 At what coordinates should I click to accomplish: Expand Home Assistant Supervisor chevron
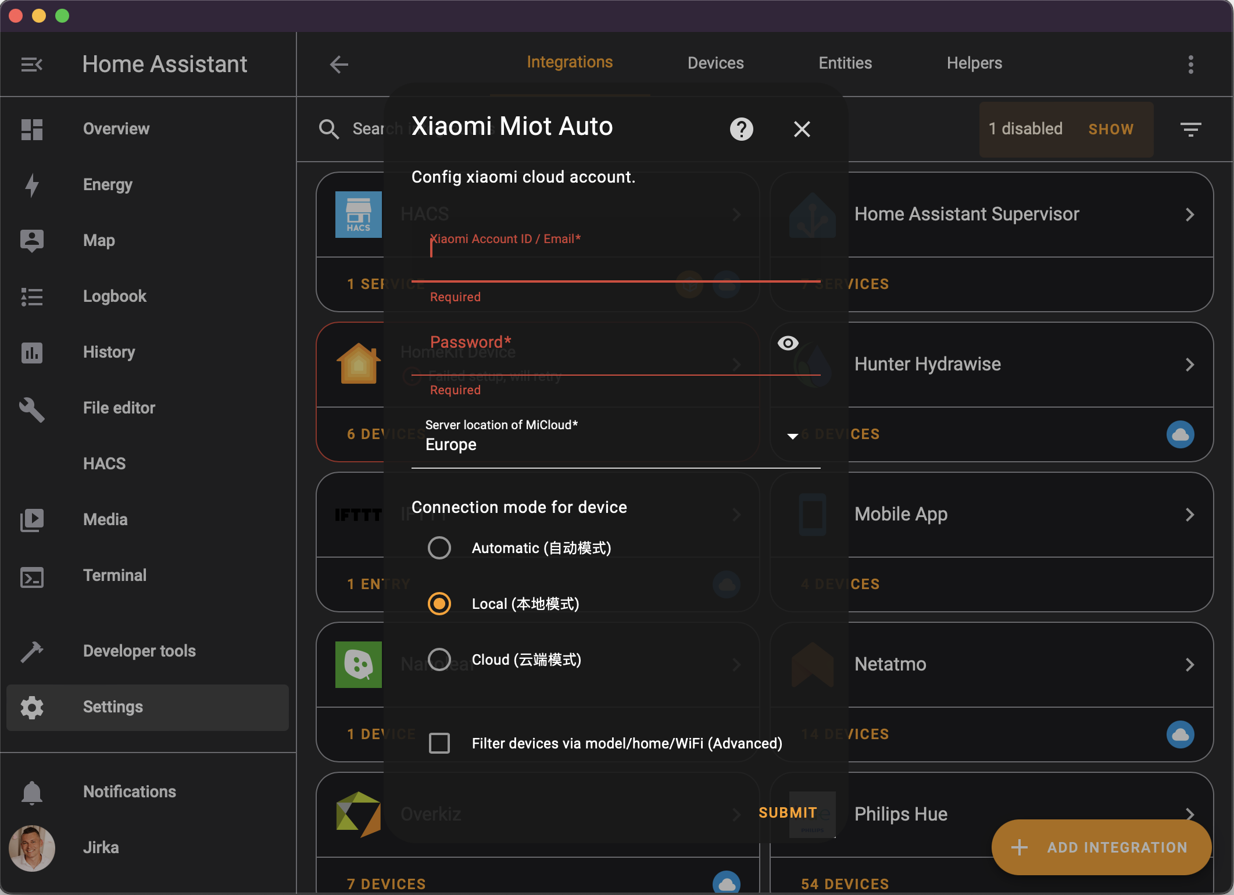click(x=1189, y=214)
